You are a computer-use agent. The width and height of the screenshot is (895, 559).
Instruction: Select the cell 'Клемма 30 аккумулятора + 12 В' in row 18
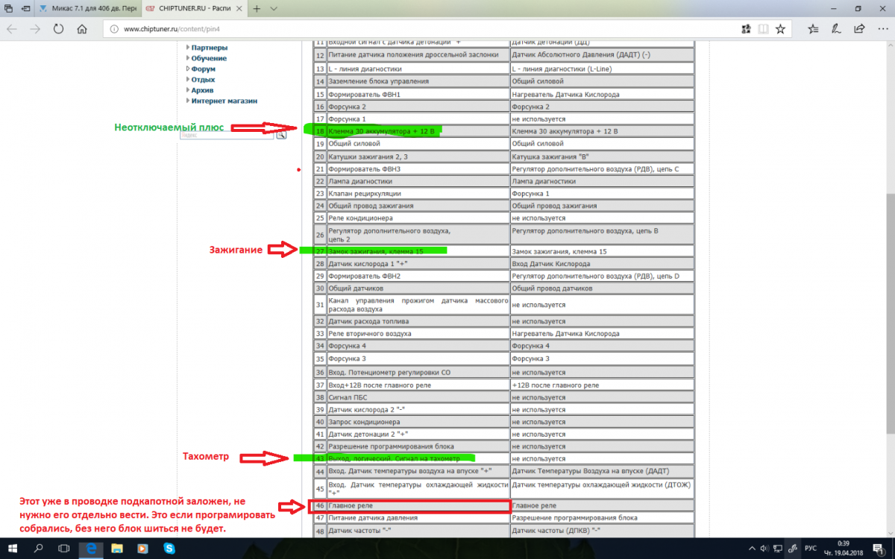click(x=418, y=131)
